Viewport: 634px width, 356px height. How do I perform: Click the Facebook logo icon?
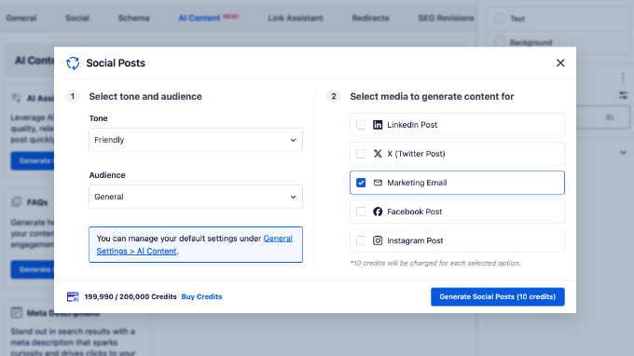click(x=378, y=212)
